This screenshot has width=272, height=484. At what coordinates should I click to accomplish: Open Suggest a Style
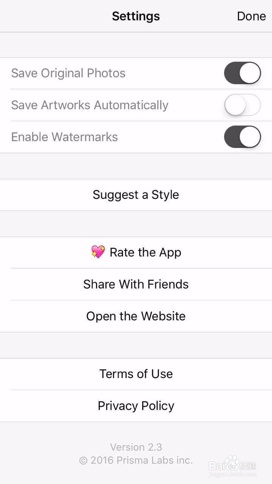(136, 195)
